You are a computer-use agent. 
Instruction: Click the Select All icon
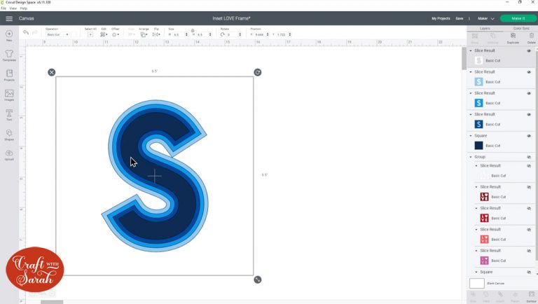coord(90,34)
